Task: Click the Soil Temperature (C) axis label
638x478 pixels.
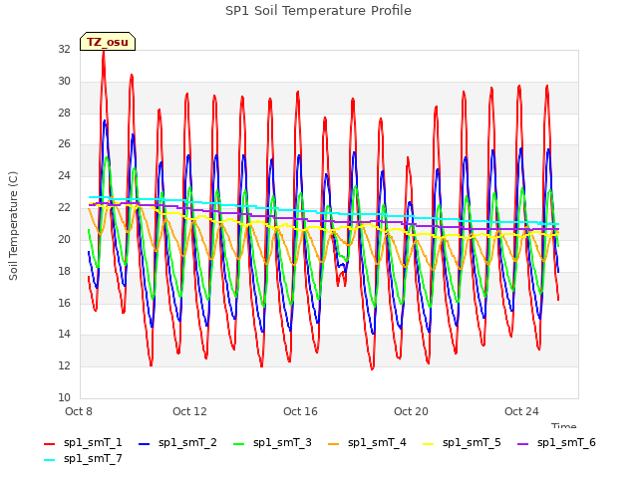Action: (13, 226)
